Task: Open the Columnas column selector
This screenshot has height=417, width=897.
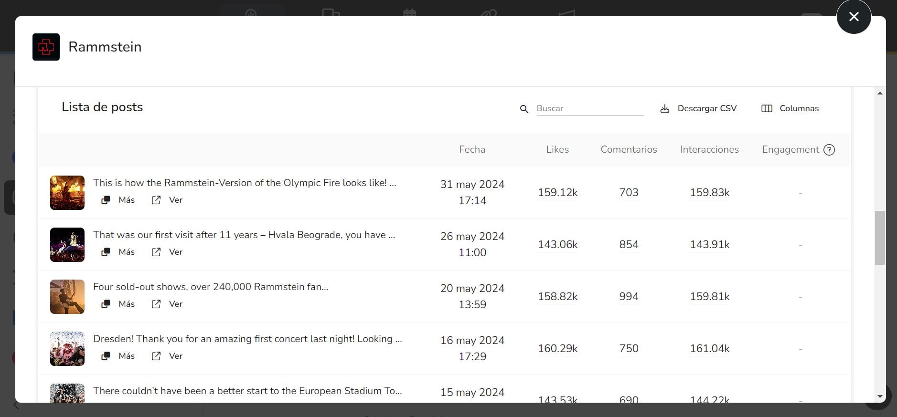Action: click(x=790, y=108)
